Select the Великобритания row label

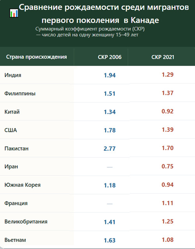(26, 222)
